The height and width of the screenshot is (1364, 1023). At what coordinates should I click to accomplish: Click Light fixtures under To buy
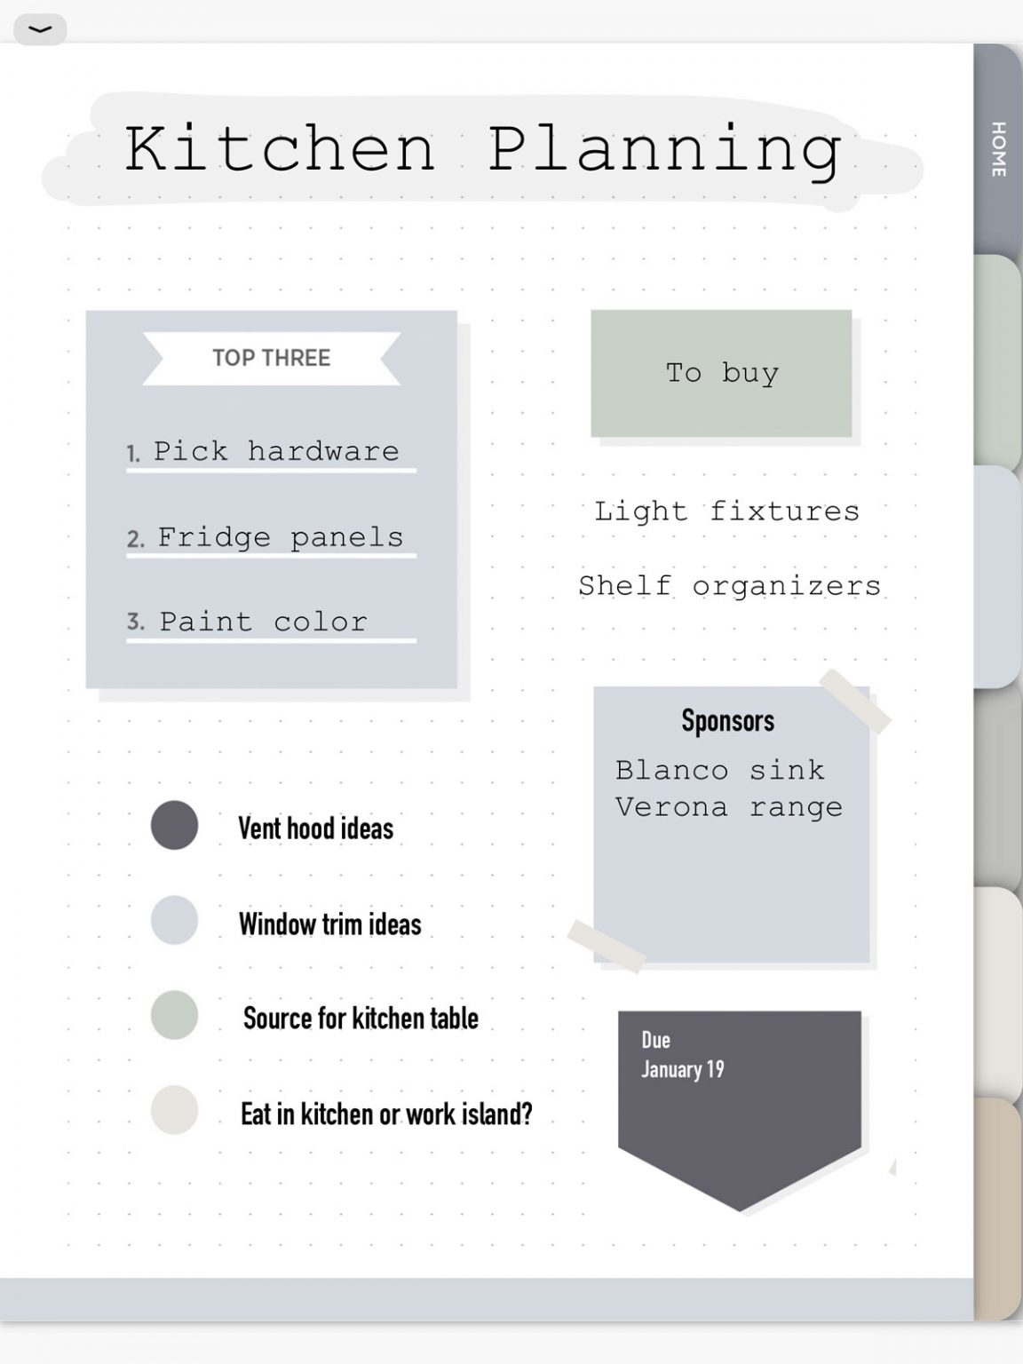(x=728, y=511)
